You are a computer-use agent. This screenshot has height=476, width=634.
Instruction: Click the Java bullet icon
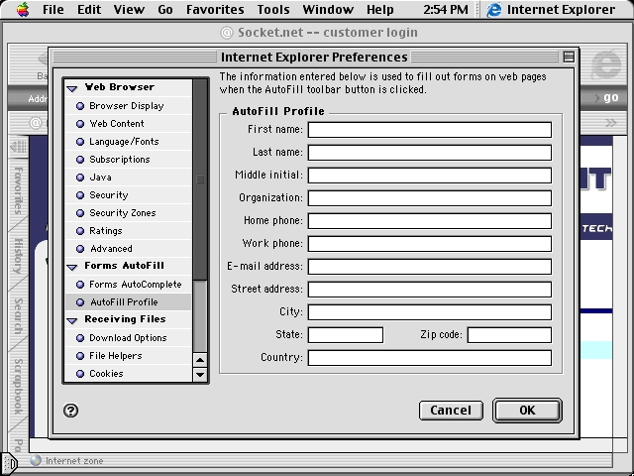point(80,178)
